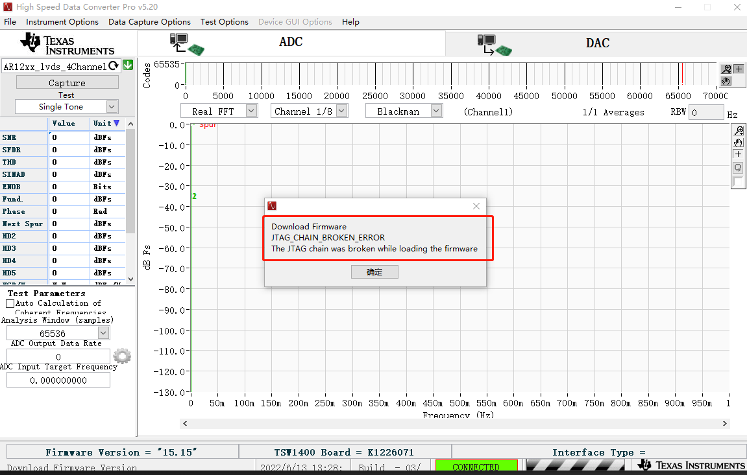Open the Data Capture Options menu
747x475 pixels.
(149, 22)
